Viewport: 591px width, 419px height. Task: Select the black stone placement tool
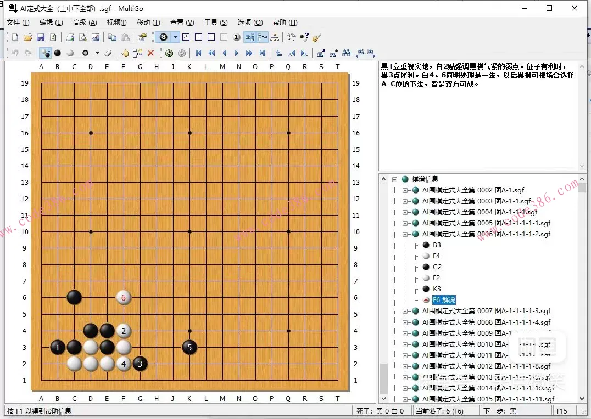click(57, 53)
